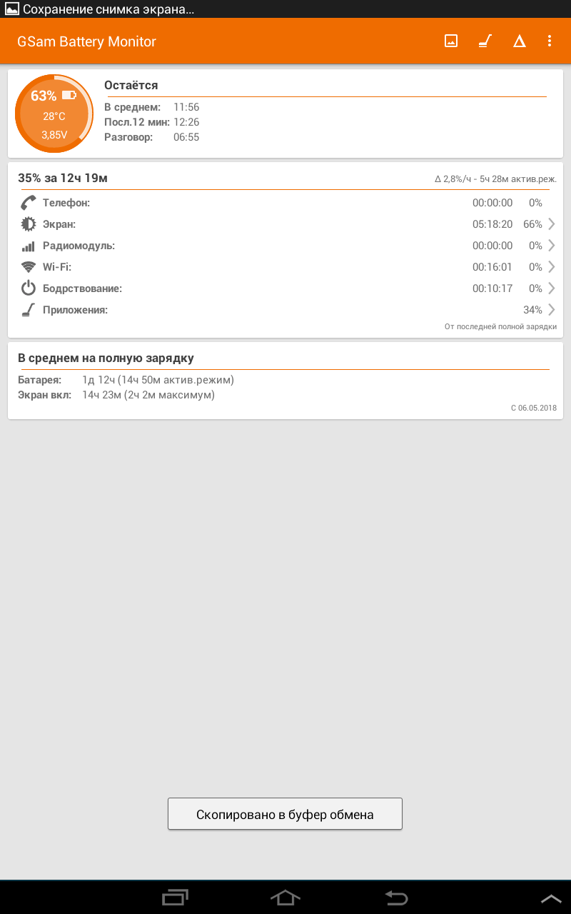
Task: Expand the Wi-Fi usage details chevron
Action: coord(551,267)
